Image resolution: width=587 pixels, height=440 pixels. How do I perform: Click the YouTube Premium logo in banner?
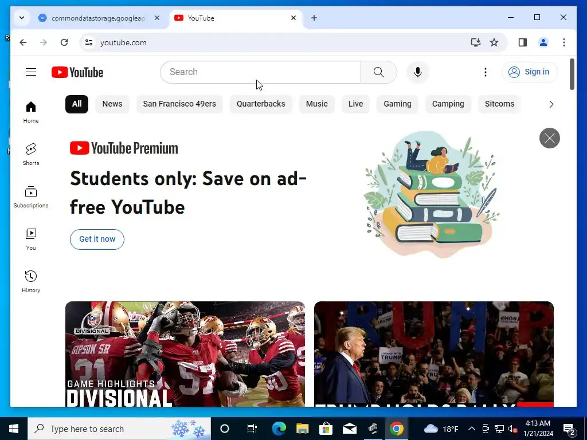pos(124,148)
